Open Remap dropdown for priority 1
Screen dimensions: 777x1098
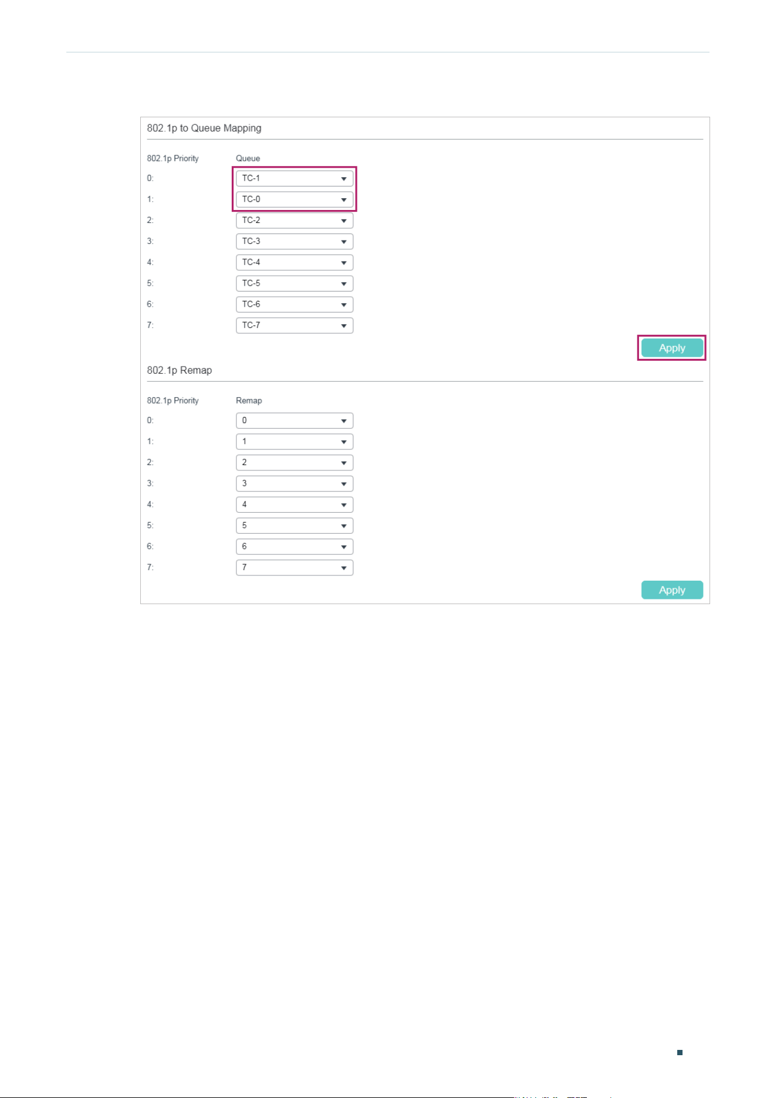[295, 442]
